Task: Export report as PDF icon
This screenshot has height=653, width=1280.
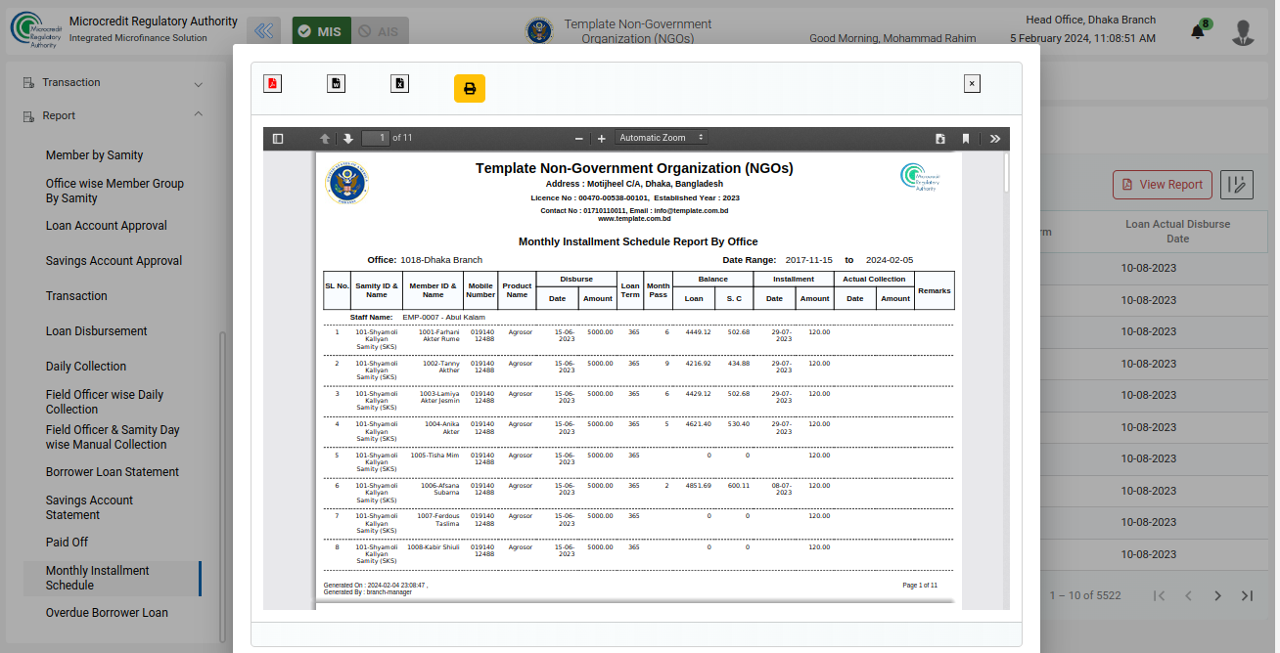Action: pyautogui.click(x=272, y=83)
